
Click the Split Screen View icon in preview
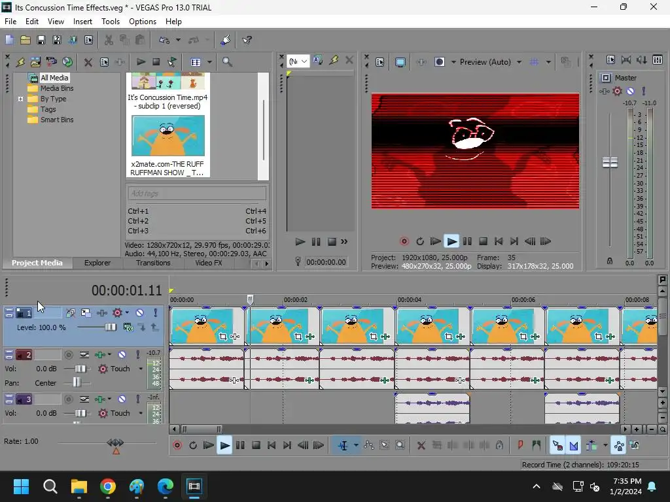439,62
